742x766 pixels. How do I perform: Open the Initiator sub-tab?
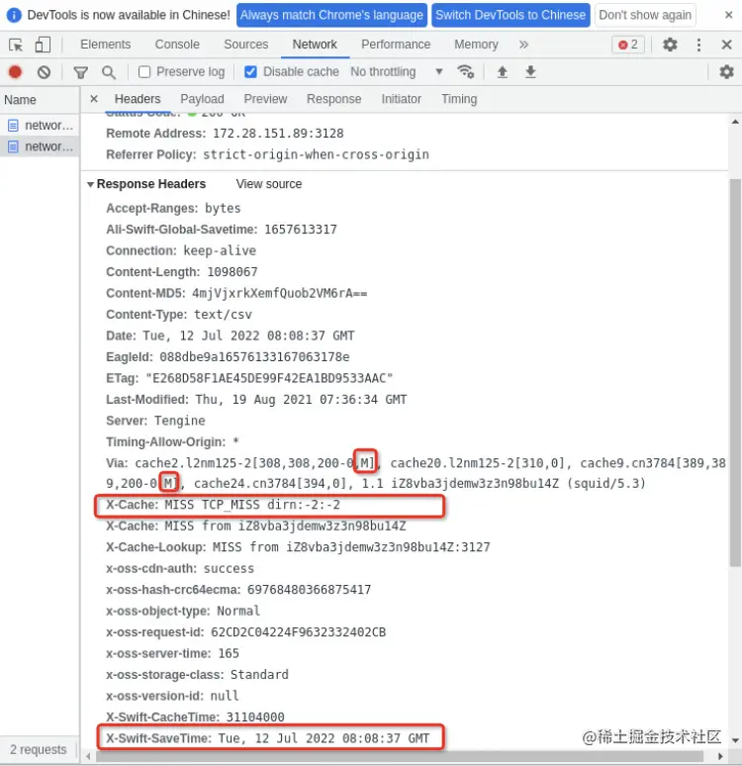coord(401,99)
